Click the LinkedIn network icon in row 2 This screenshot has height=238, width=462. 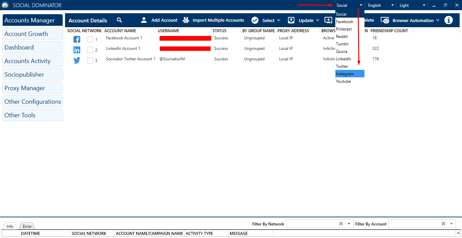point(77,50)
